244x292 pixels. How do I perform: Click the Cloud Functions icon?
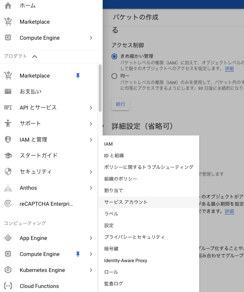click(x=8, y=286)
